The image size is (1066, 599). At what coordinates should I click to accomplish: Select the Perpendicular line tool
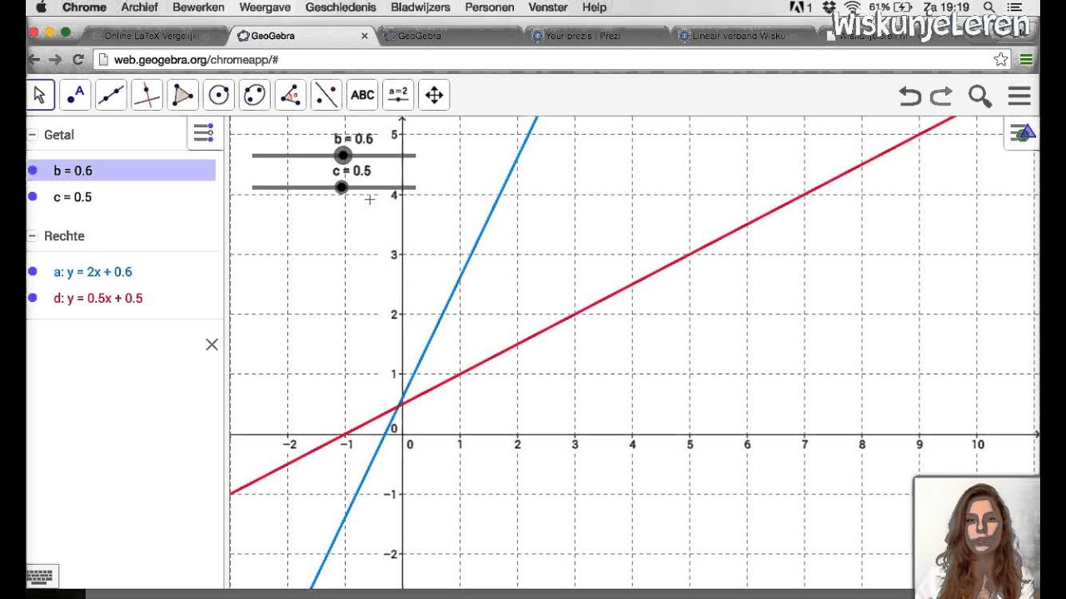tap(147, 95)
